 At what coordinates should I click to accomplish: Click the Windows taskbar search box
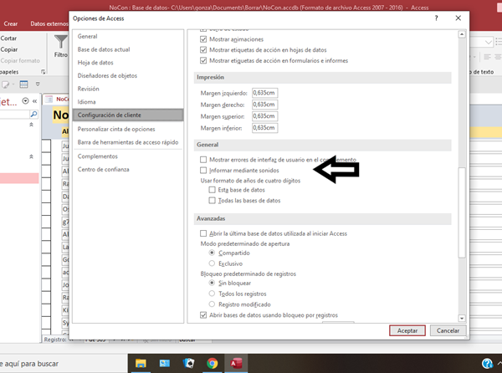click(64, 364)
